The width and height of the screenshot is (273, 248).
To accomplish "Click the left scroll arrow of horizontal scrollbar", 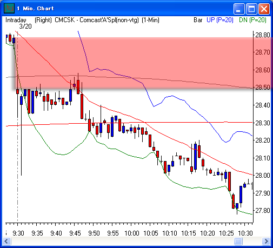I will [x=7, y=241].
